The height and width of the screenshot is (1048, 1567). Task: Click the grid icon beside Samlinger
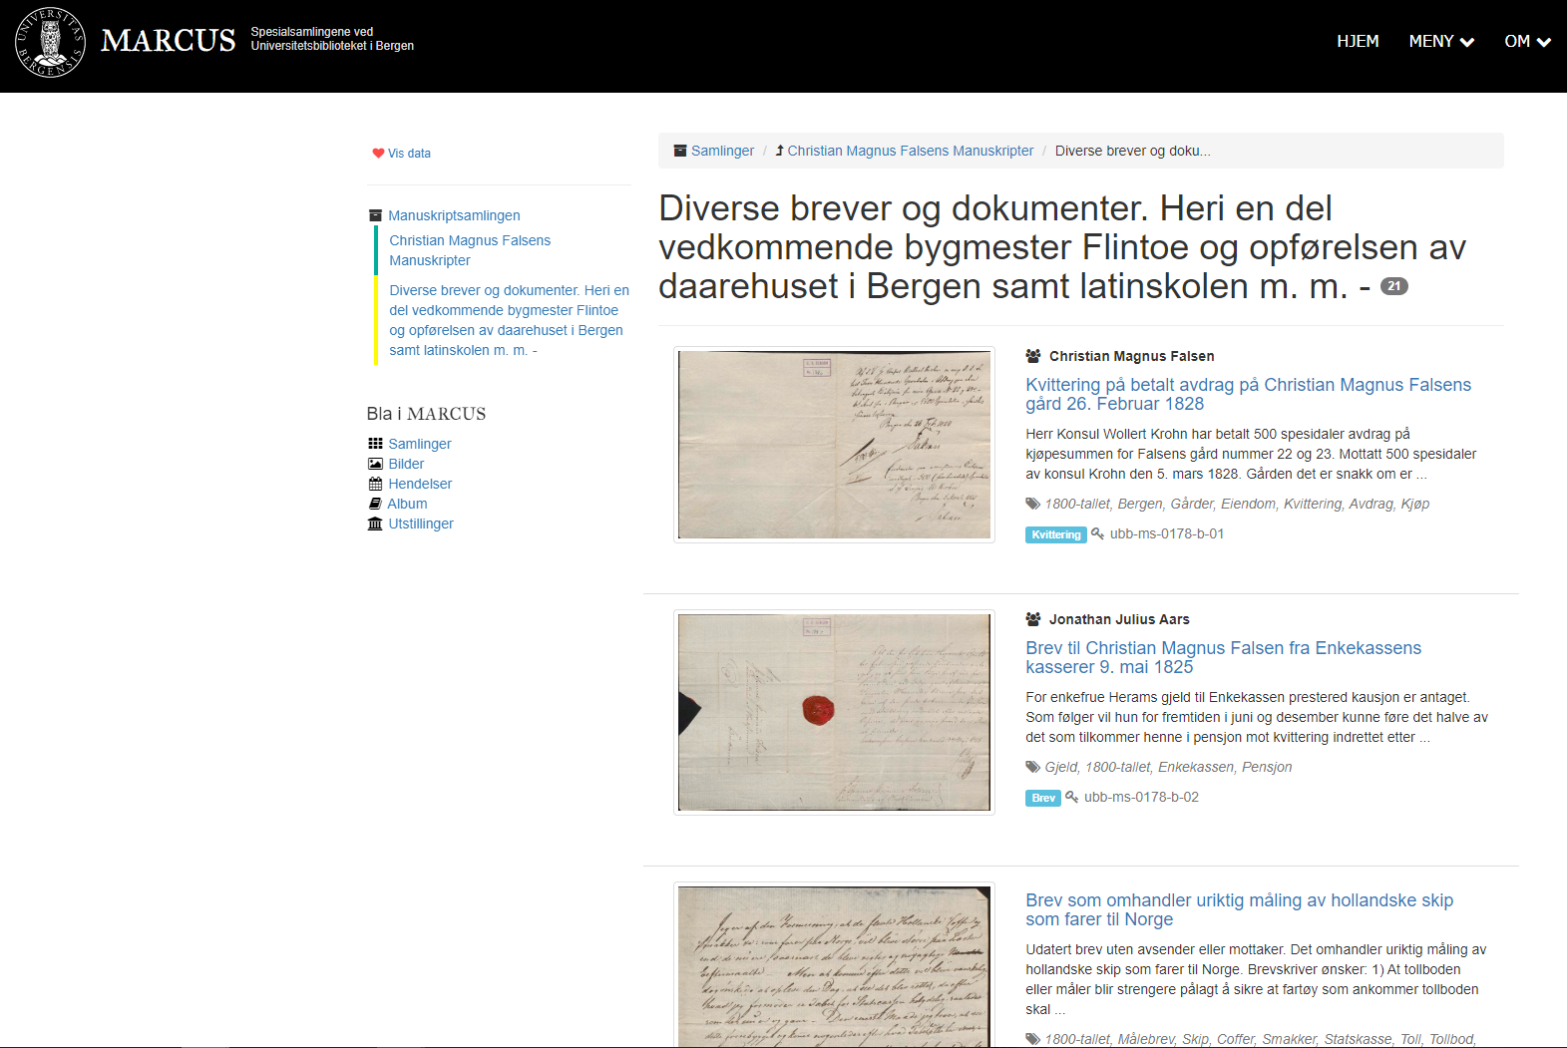pyautogui.click(x=375, y=444)
